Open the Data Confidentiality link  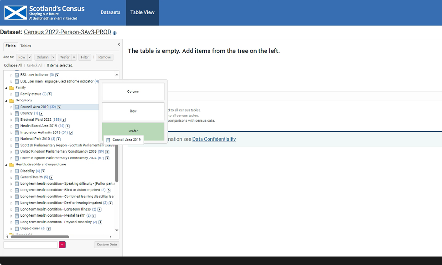pyautogui.click(x=214, y=139)
